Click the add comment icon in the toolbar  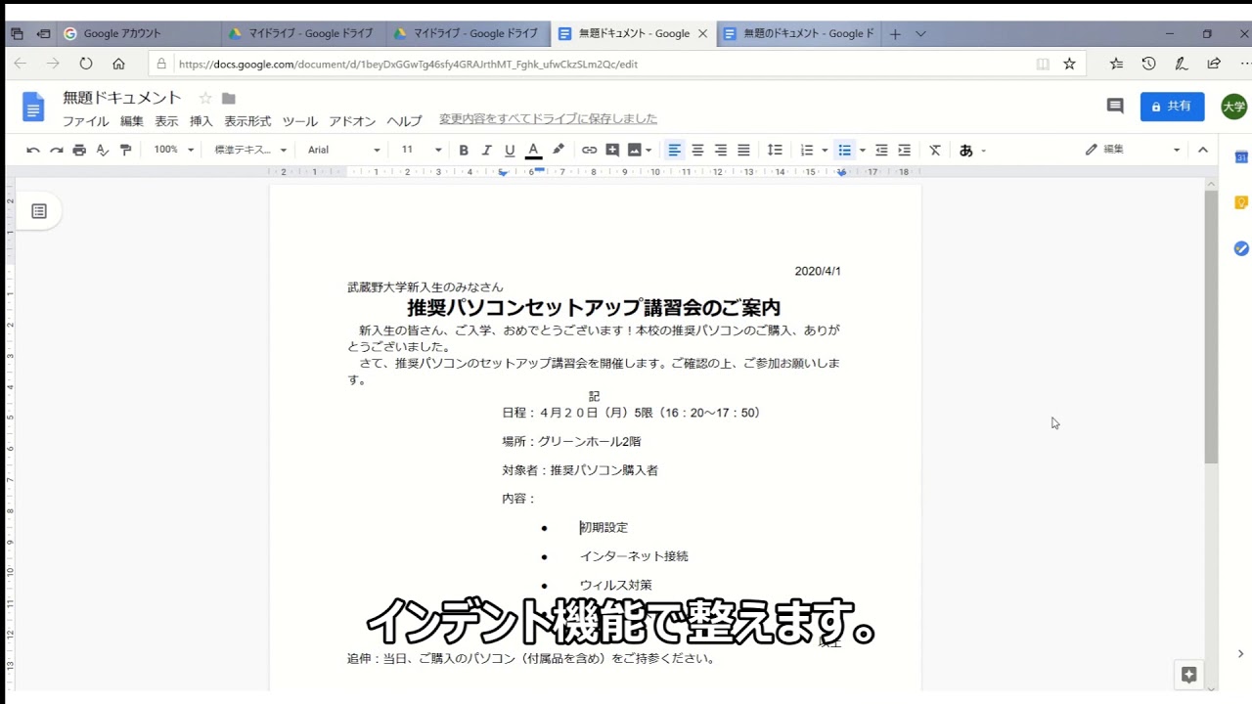click(612, 150)
